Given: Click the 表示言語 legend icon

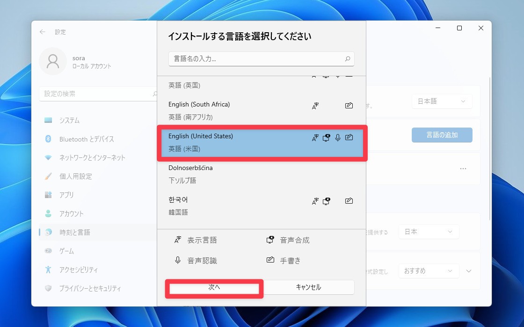Looking at the screenshot, I should [178, 240].
